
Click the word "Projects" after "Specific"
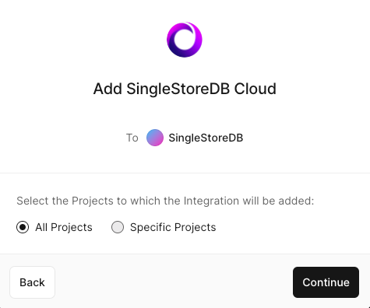195,227
